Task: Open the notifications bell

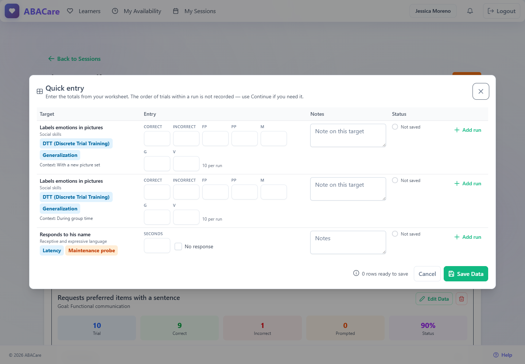Action: click(x=470, y=11)
